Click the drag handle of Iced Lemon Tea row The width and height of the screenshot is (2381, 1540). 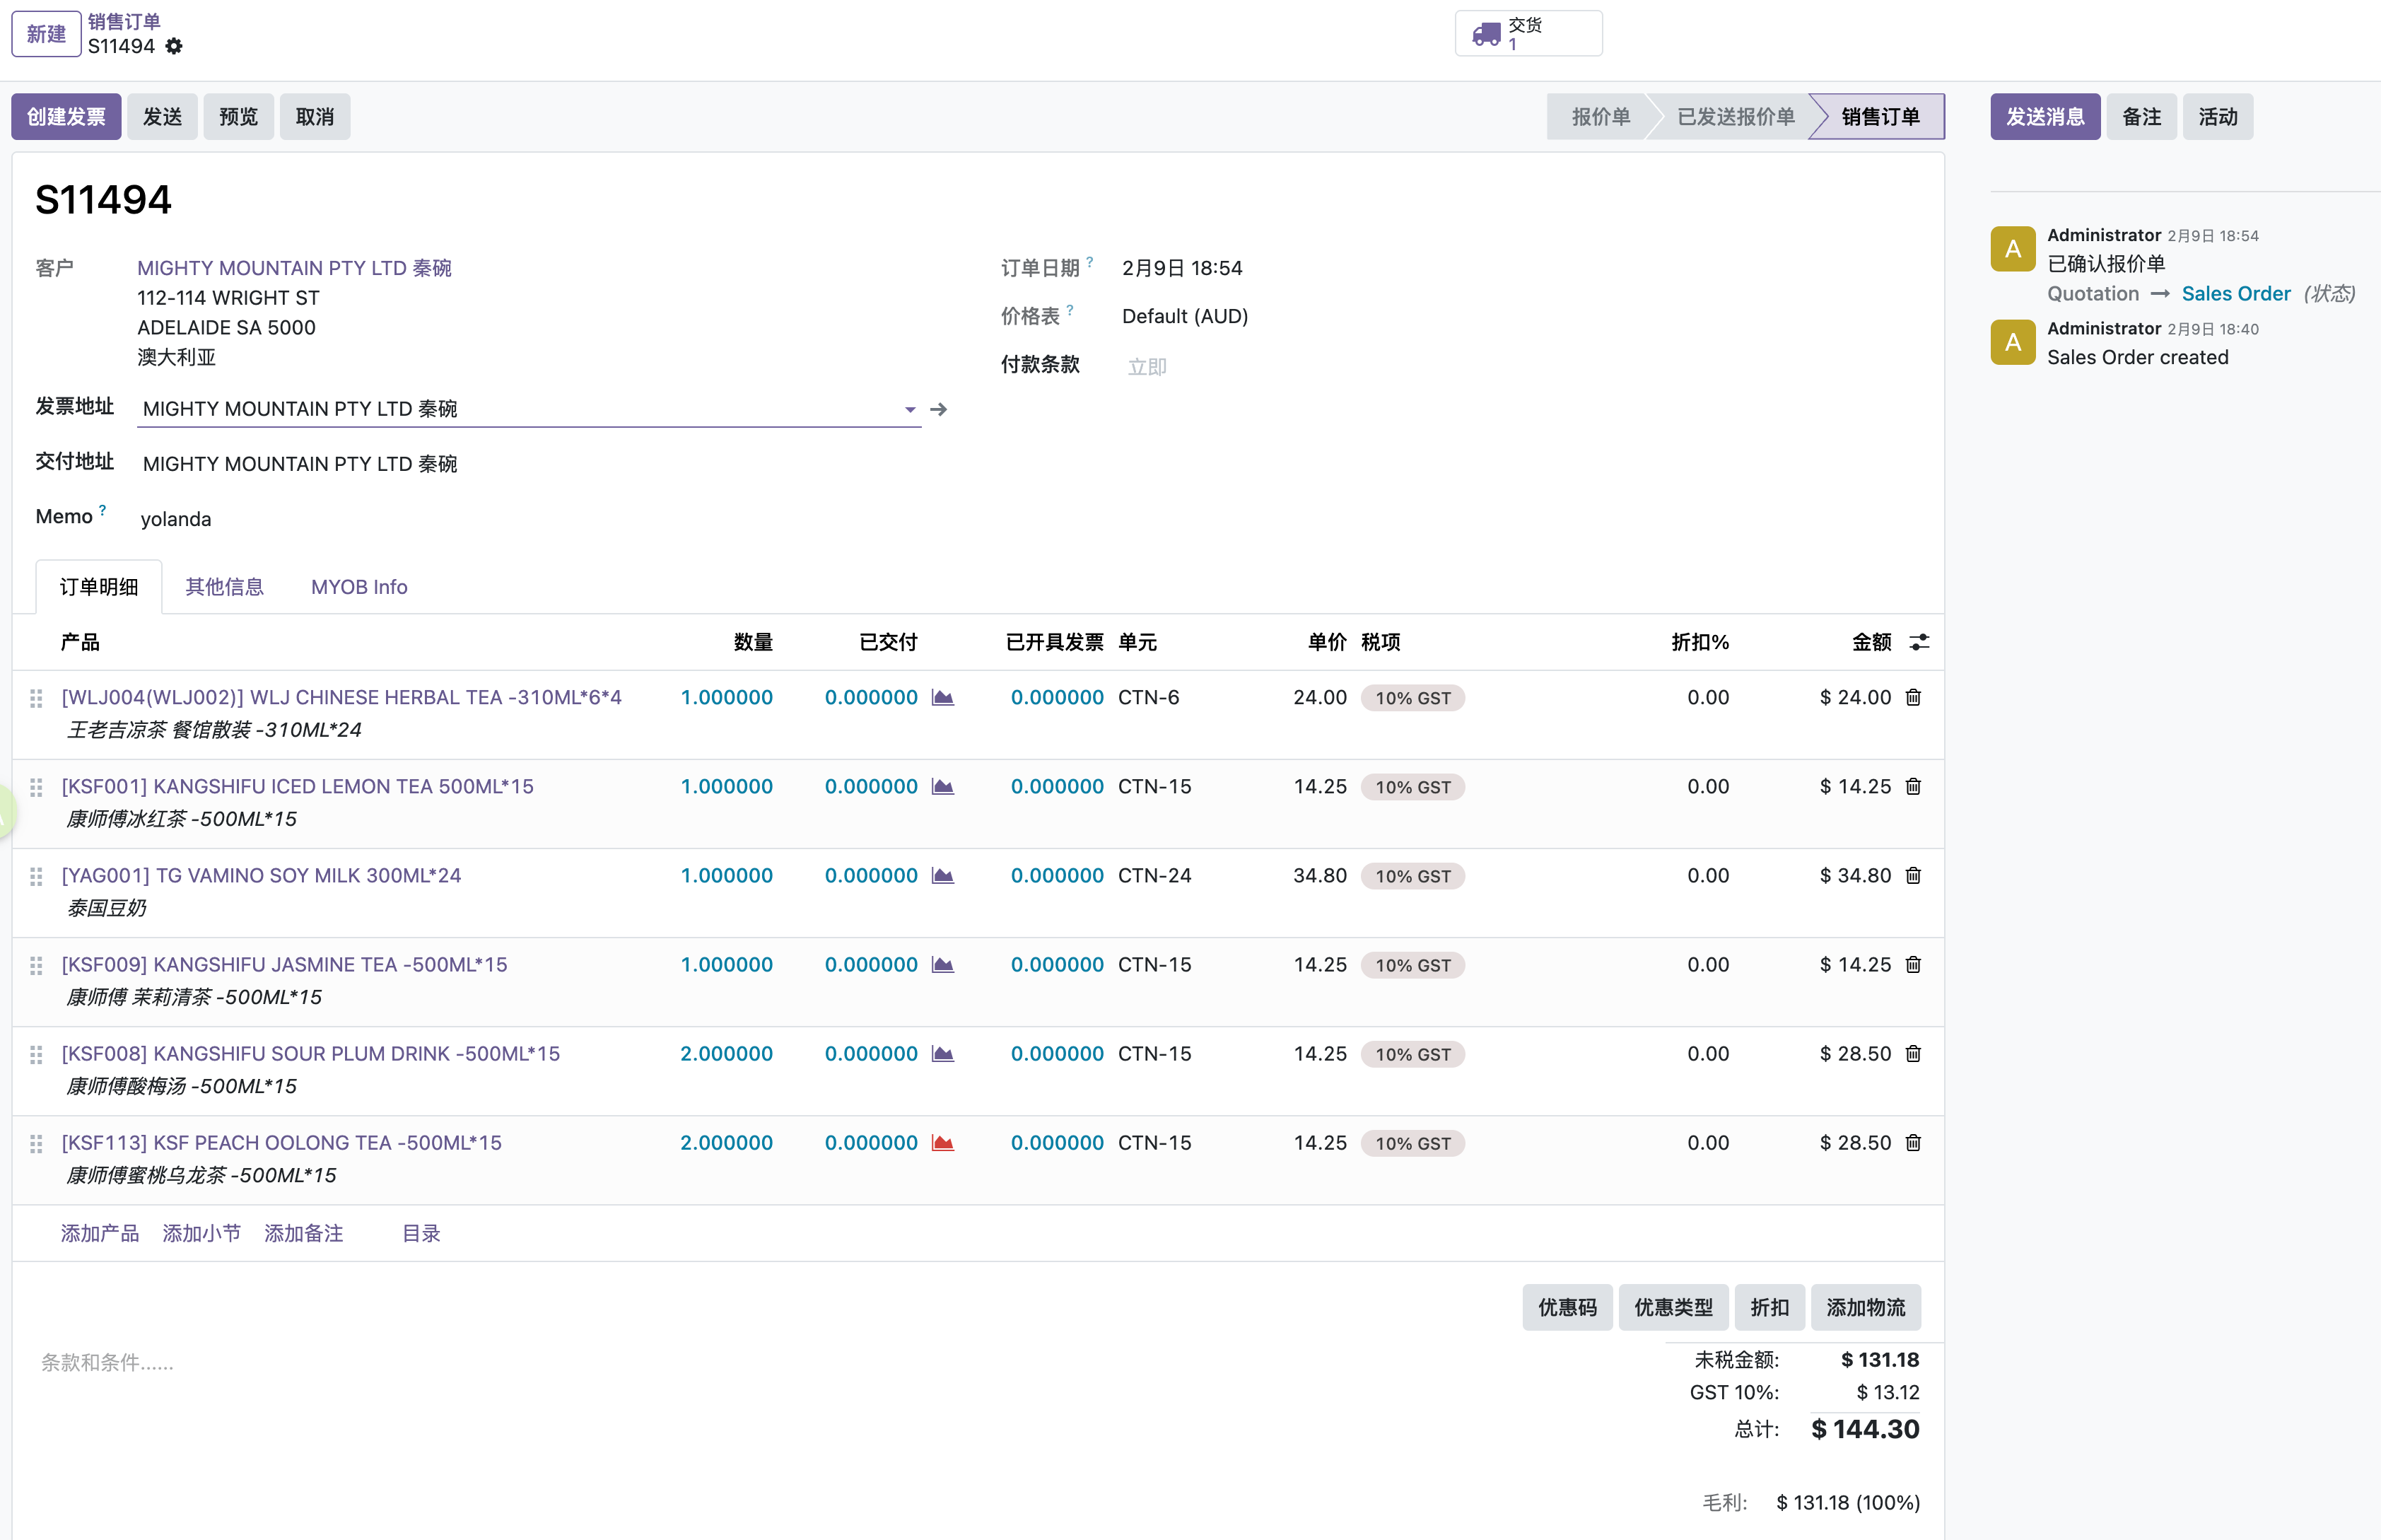[x=36, y=787]
